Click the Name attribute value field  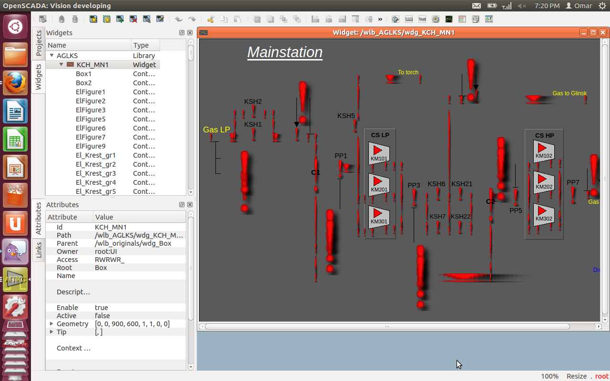tap(138, 276)
